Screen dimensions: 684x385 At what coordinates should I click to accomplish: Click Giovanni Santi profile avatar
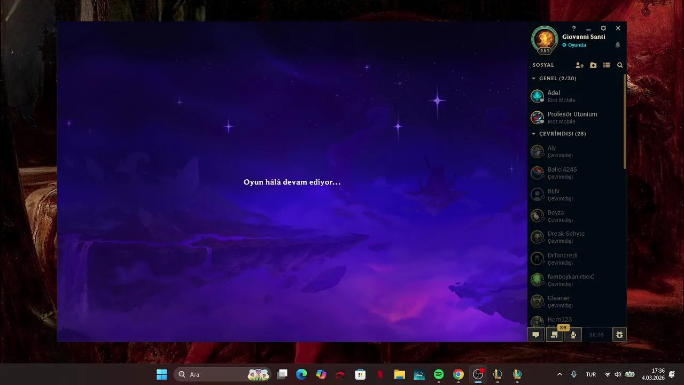coord(545,39)
